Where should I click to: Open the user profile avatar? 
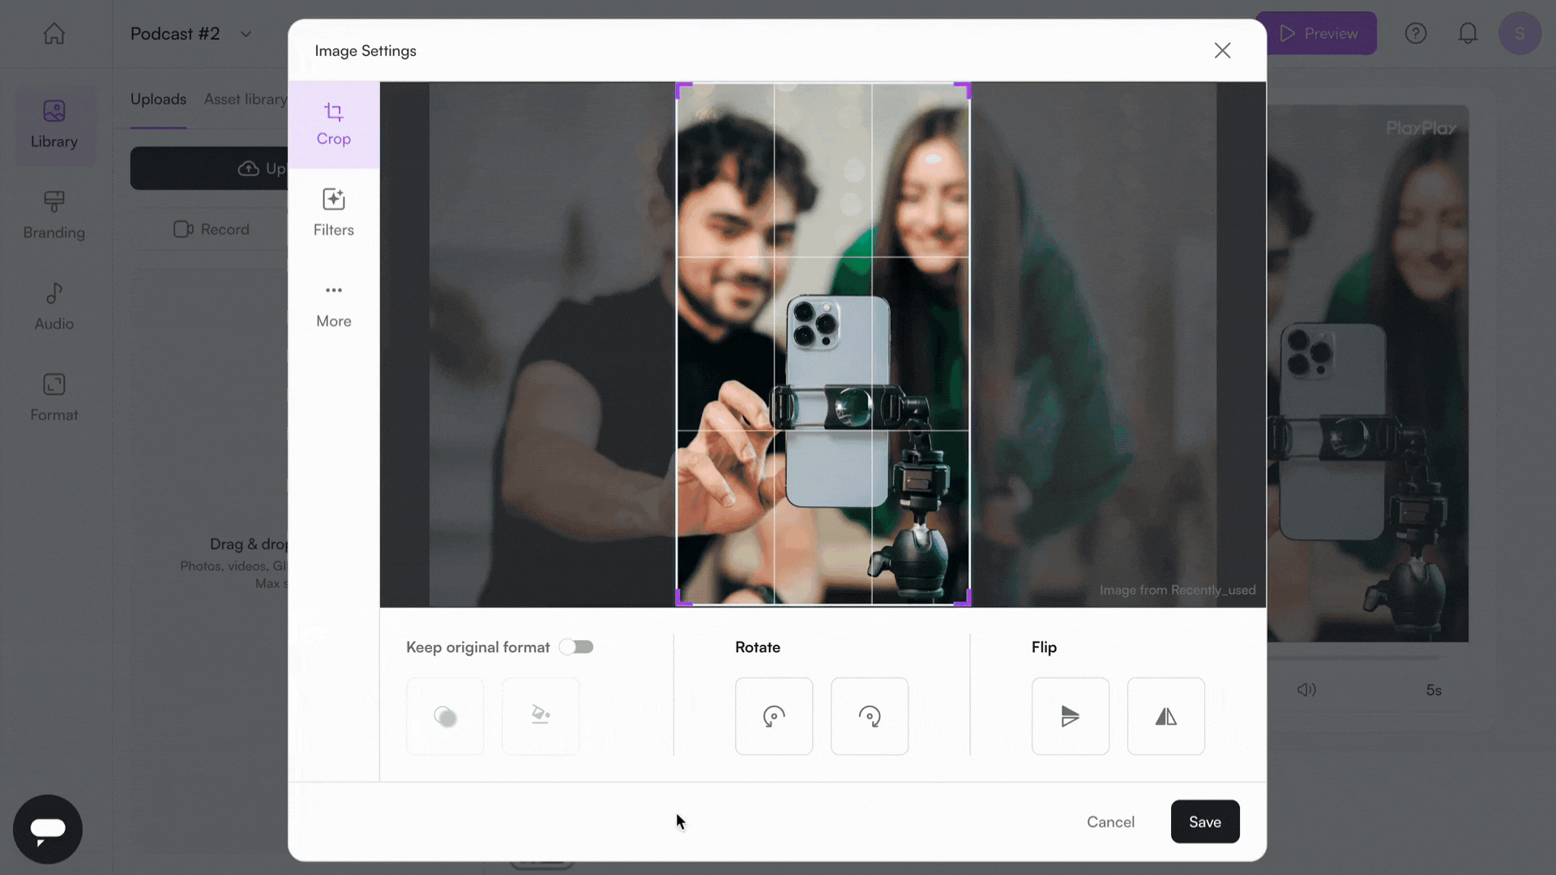click(1520, 33)
